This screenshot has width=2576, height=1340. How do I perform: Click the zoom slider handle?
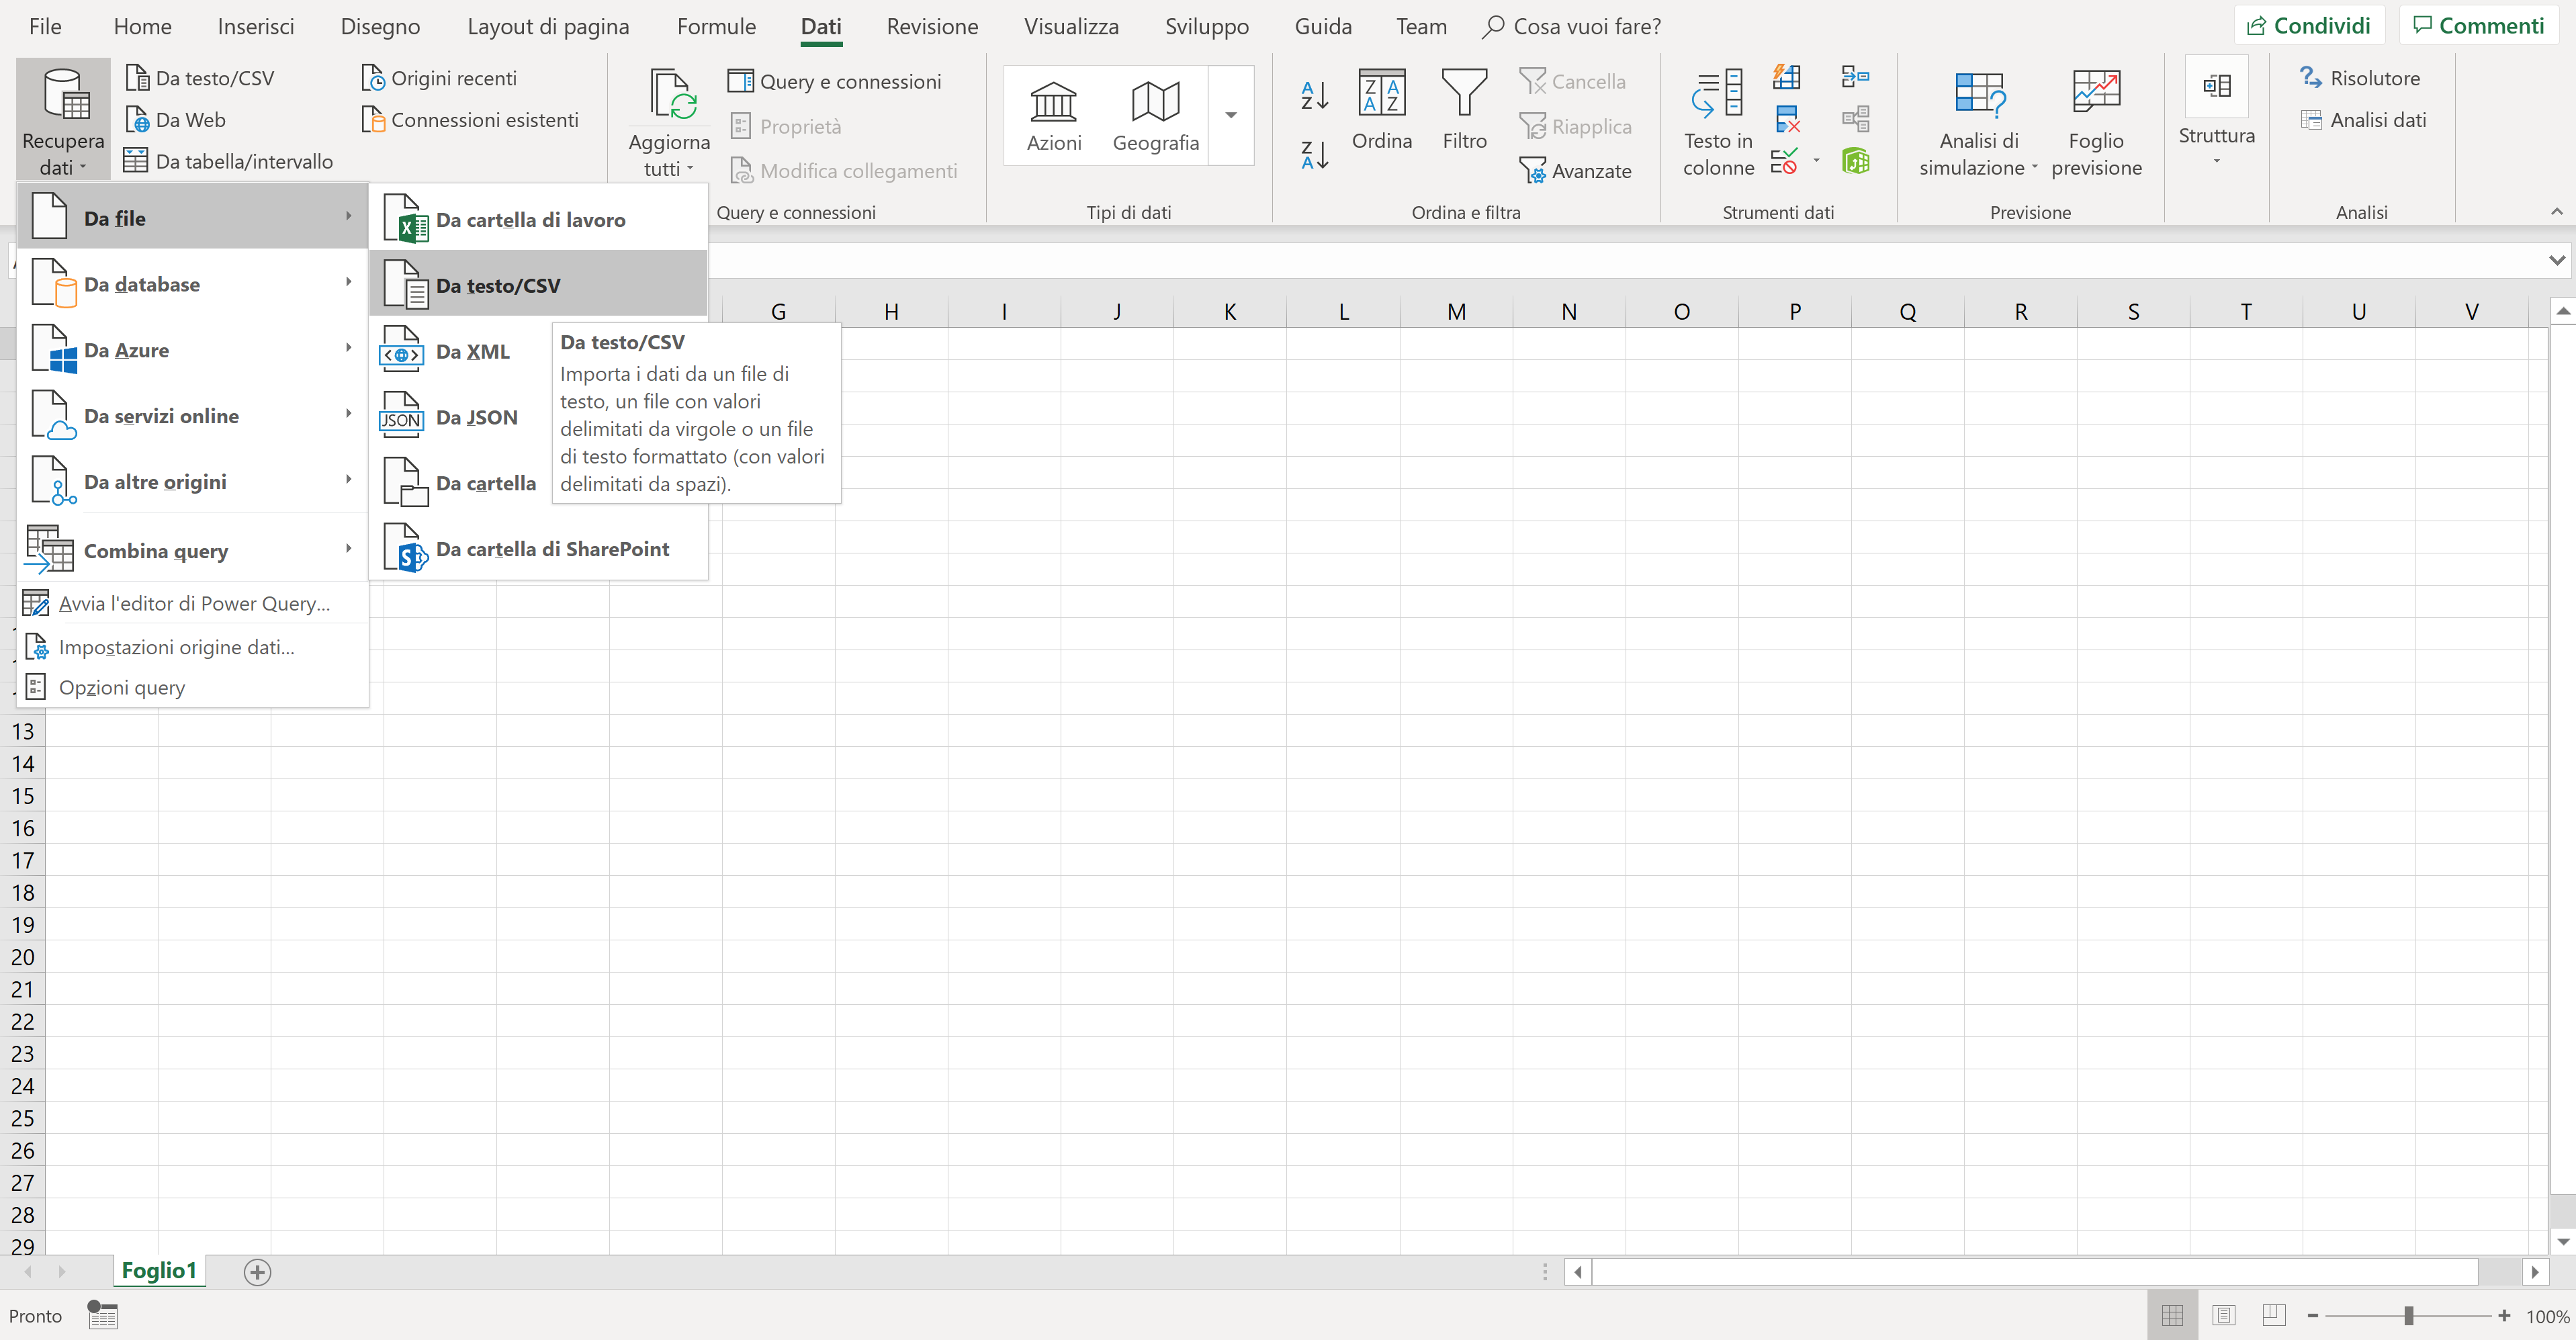pyautogui.click(x=2409, y=1316)
